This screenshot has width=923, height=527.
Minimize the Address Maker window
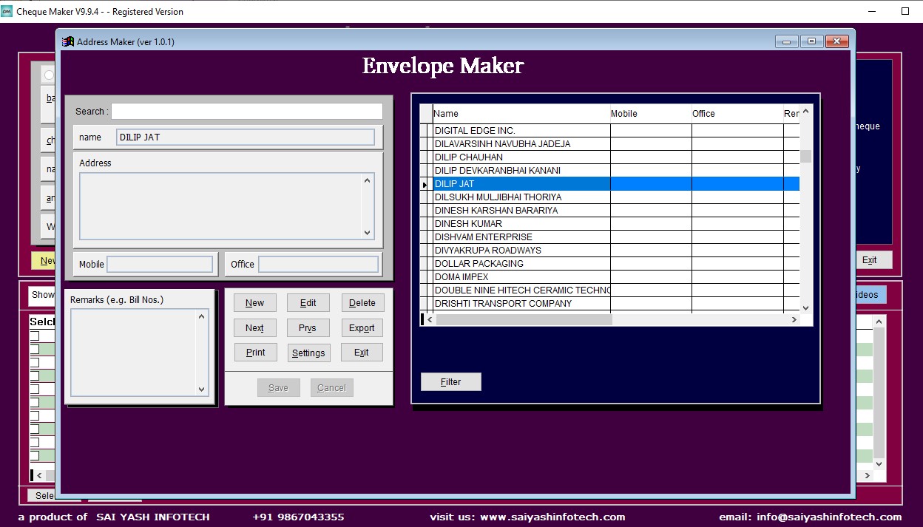pos(786,41)
